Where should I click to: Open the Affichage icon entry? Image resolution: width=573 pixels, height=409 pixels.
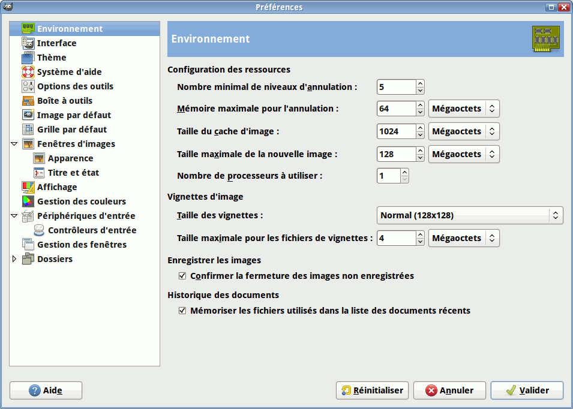(x=28, y=187)
